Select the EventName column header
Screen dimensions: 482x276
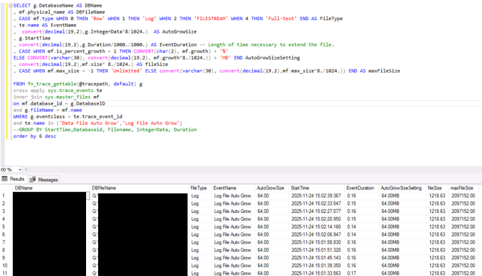pyautogui.click(x=225, y=188)
